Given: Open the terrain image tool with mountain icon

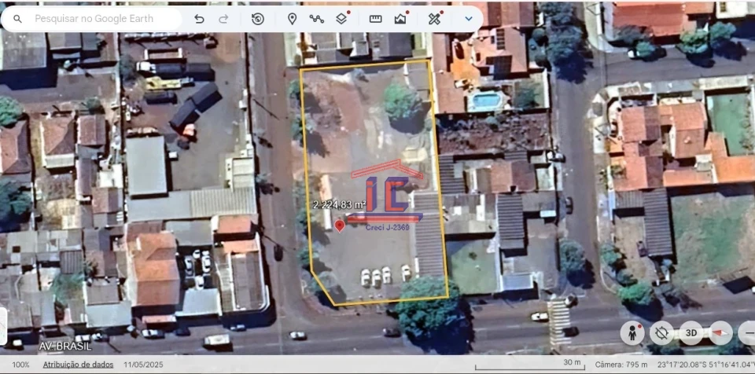Looking at the screenshot, I should tap(400, 18).
